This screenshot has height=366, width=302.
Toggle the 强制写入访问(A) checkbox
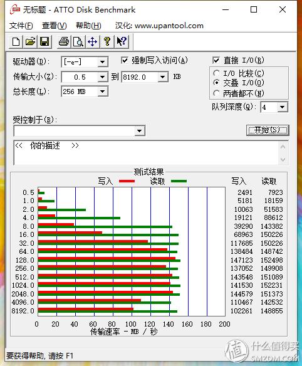[125, 60]
